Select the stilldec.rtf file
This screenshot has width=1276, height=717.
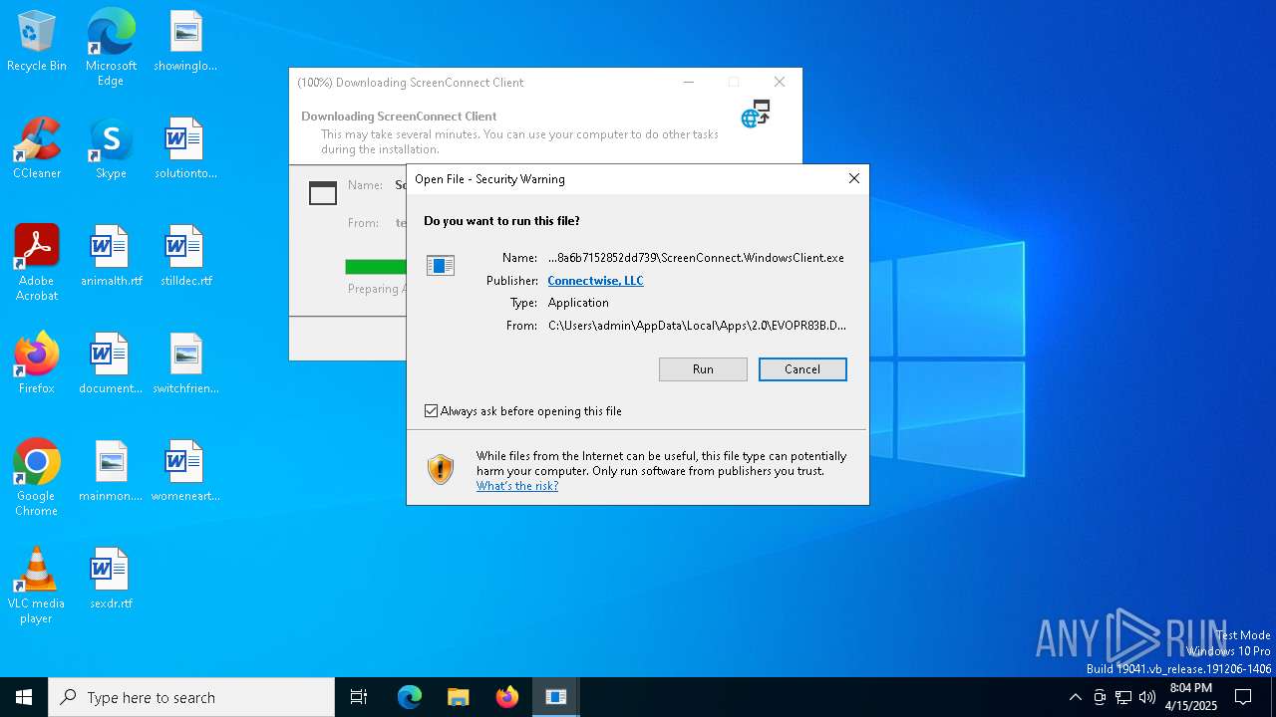(x=185, y=257)
